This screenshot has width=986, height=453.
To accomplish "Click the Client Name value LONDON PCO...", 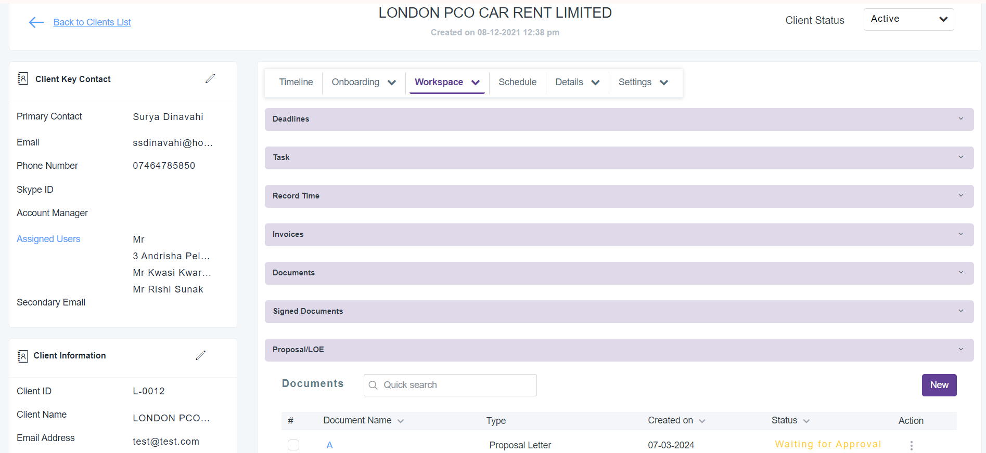I will tap(171, 418).
